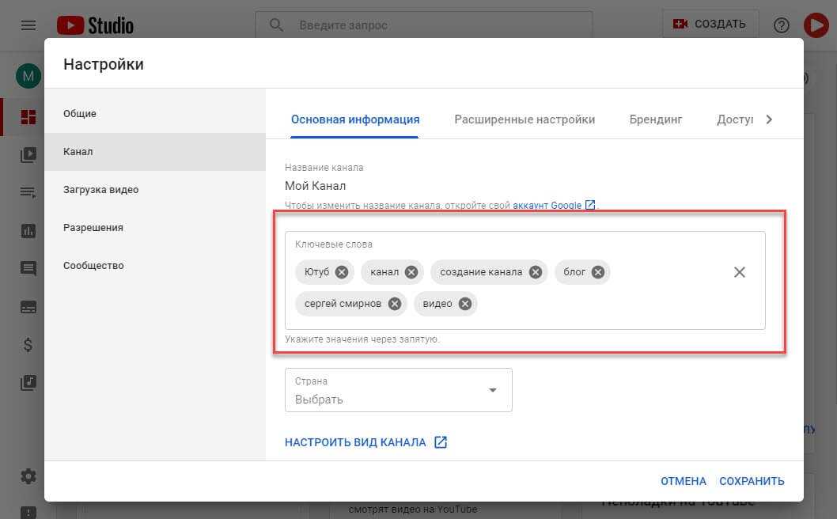Viewport: 837px width, 519px height.
Task: Click the account avatar in top right
Action: (816, 25)
